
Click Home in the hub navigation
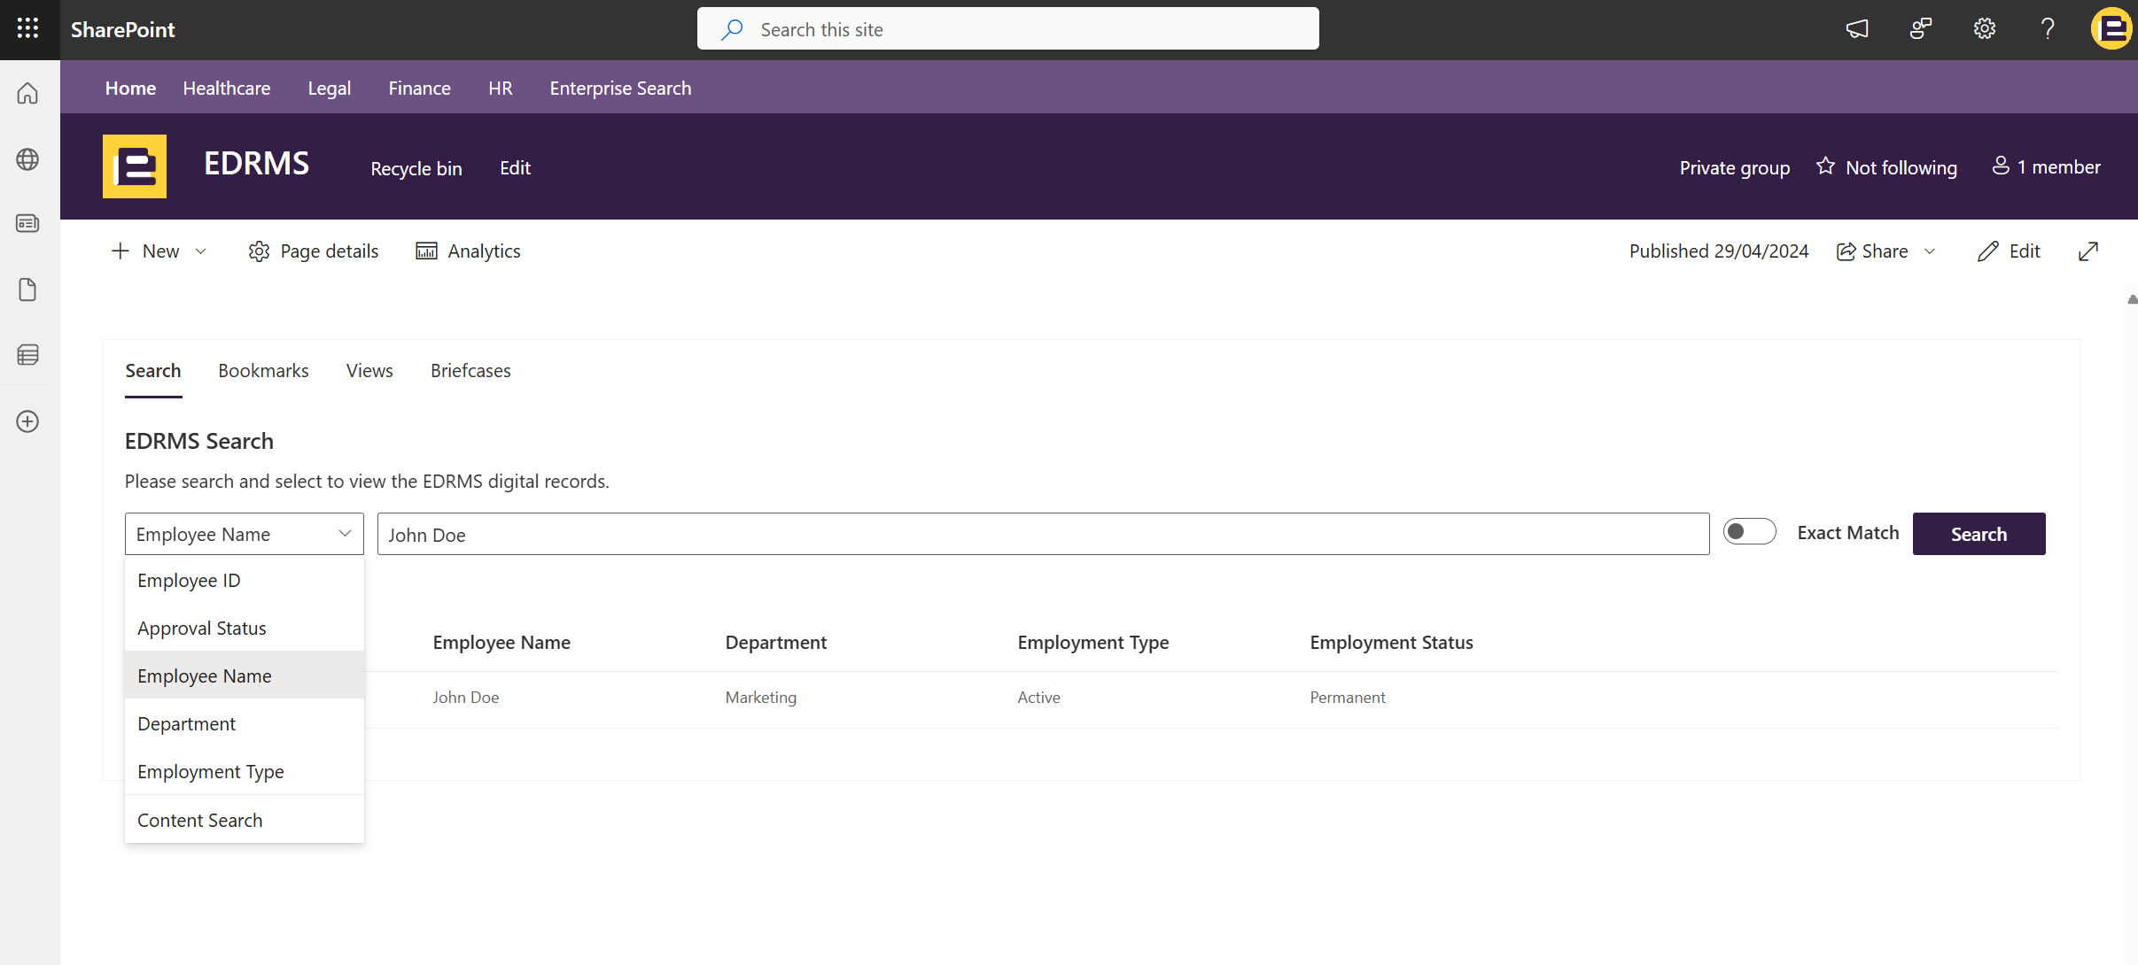[x=130, y=89]
